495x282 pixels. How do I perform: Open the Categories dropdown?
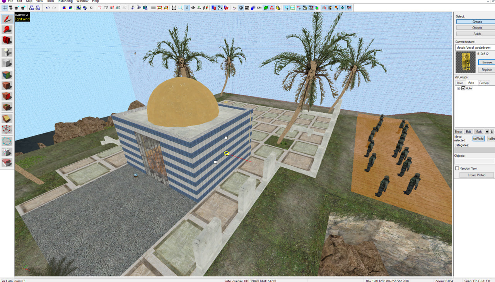(475, 150)
